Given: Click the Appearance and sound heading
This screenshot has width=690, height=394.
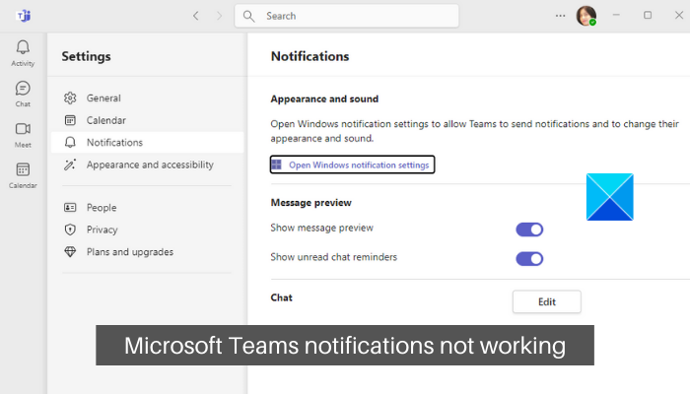Looking at the screenshot, I should tap(324, 98).
